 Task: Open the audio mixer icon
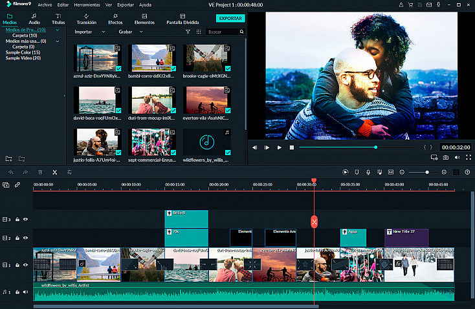[379, 172]
